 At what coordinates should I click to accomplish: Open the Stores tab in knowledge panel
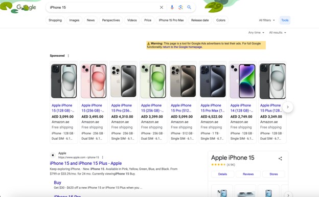pos(274,174)
